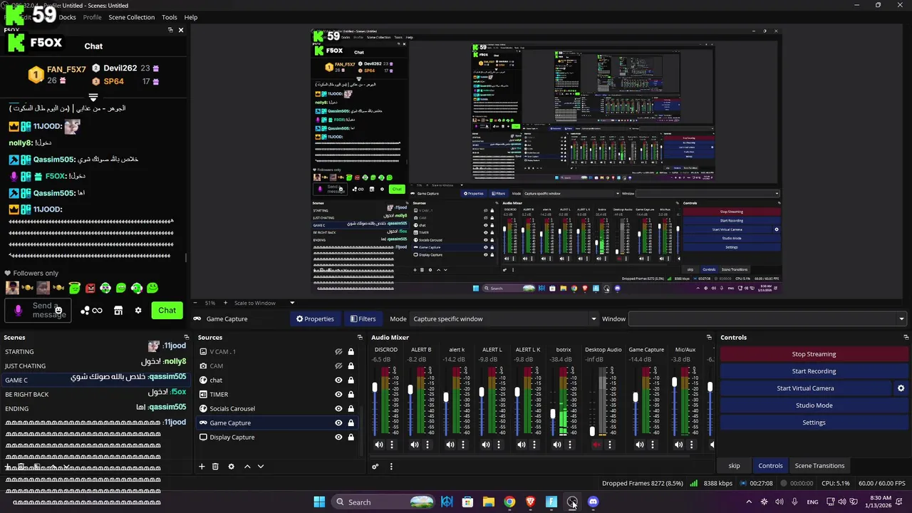This screenshot has height=513, width=912.
Task: Open the Docks menu
Action: tap(67, 17)
